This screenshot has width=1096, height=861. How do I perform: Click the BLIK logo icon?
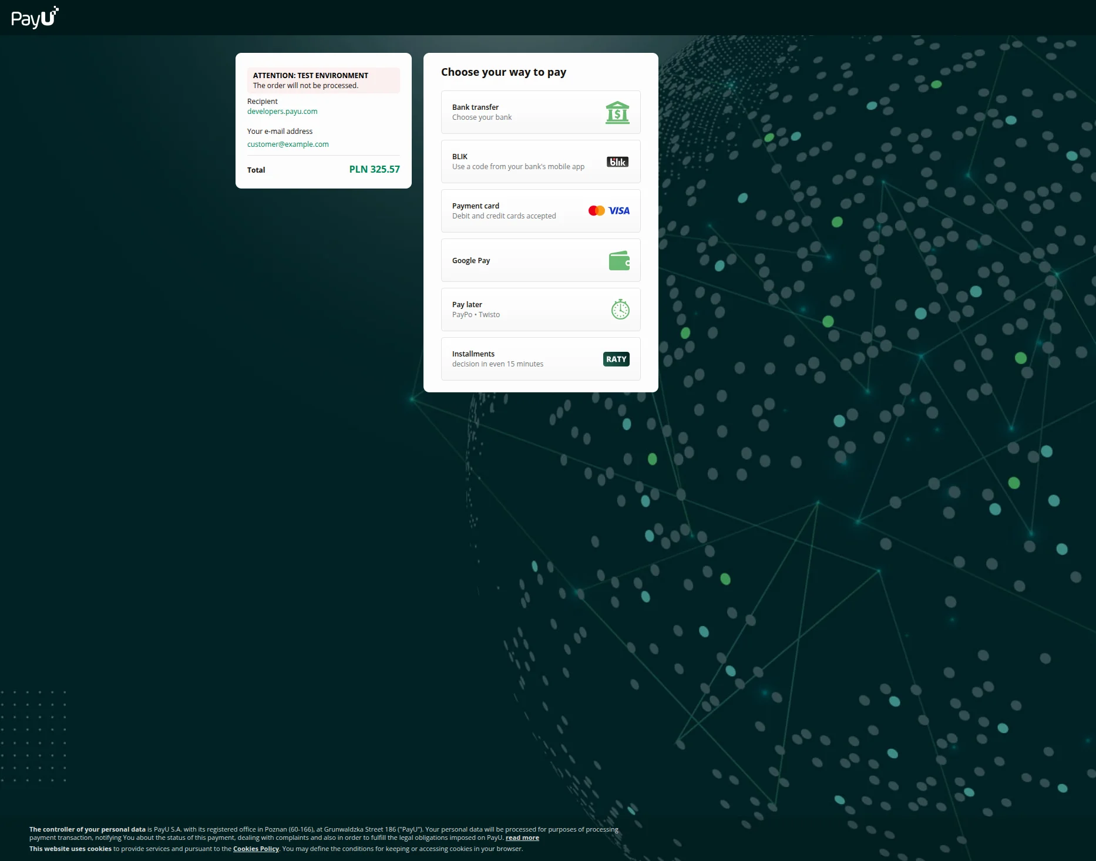[x=617, y=162]
